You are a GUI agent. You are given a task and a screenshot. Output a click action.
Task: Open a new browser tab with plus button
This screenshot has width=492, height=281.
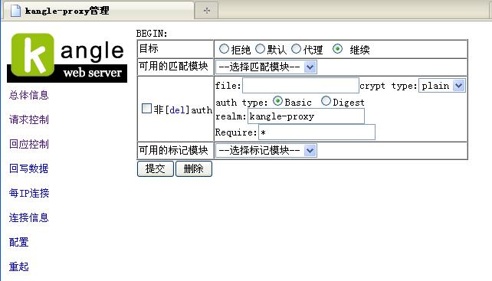pyautogui.click(x=206, y=11)
